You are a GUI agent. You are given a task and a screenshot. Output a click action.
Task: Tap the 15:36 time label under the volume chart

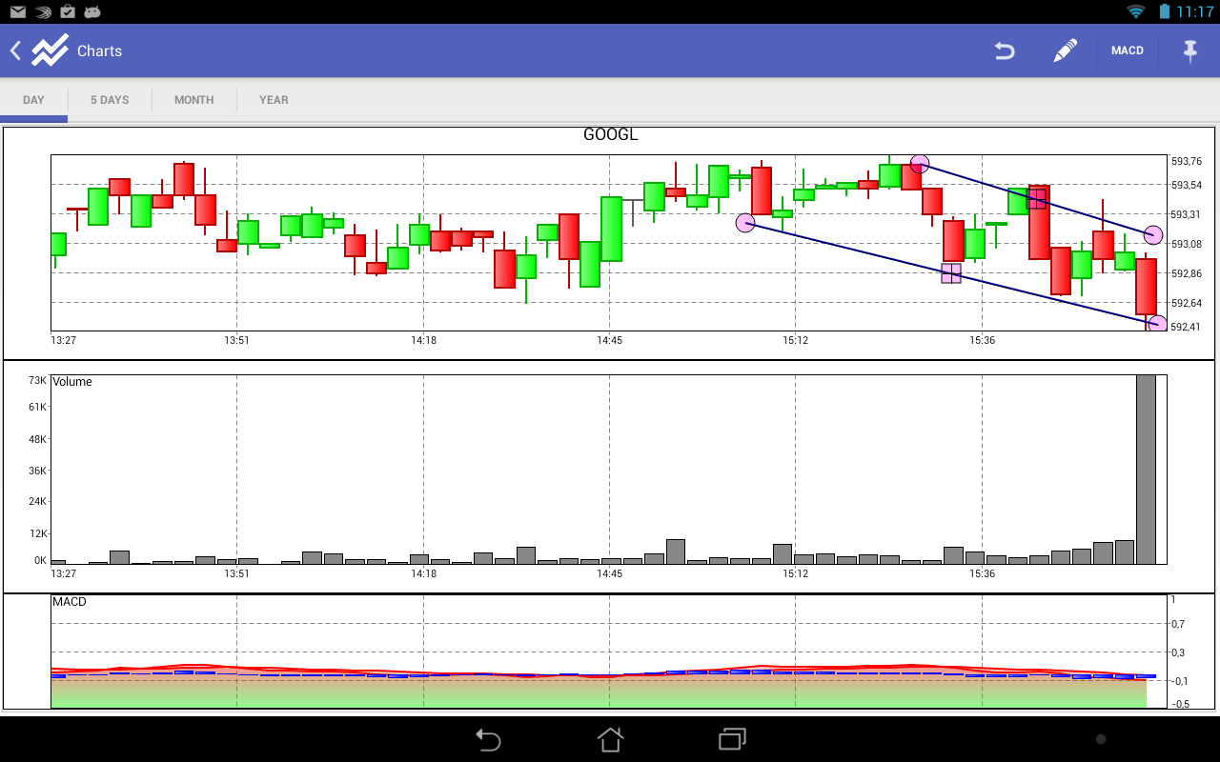(983, 573)
